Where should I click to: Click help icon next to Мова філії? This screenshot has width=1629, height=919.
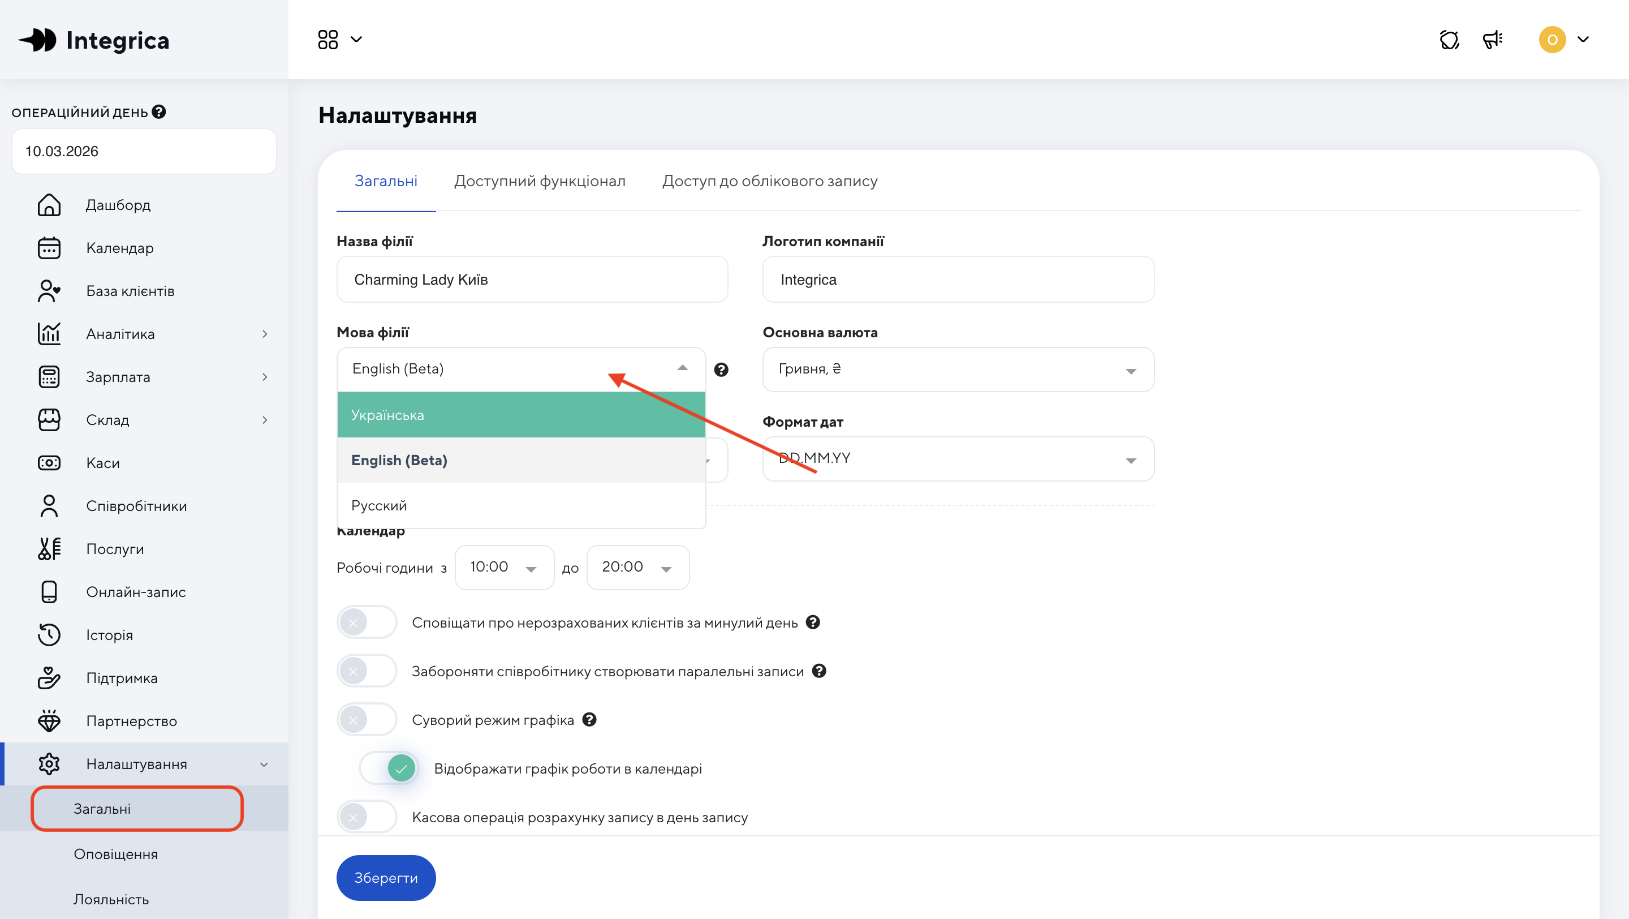(721, 370)
